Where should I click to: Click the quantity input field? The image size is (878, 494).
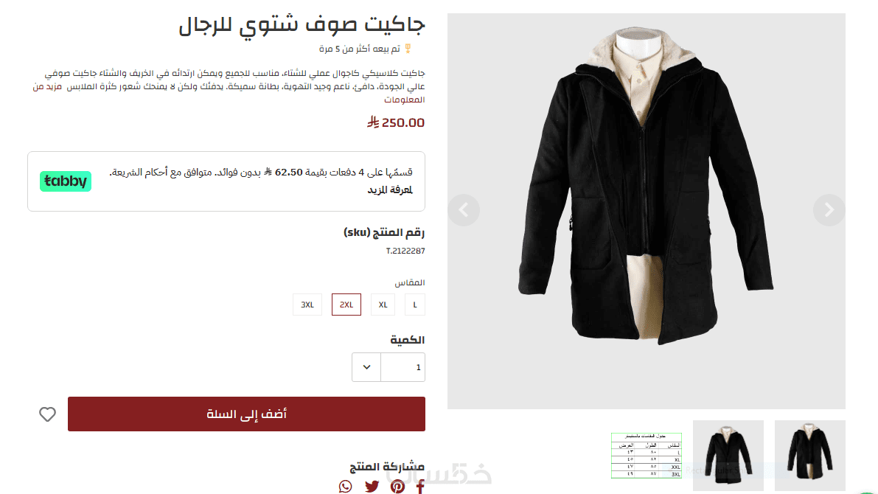tap(403, 367)
